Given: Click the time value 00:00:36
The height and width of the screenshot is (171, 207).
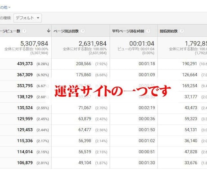Looking at the screenshot, I should coord(147,119).
